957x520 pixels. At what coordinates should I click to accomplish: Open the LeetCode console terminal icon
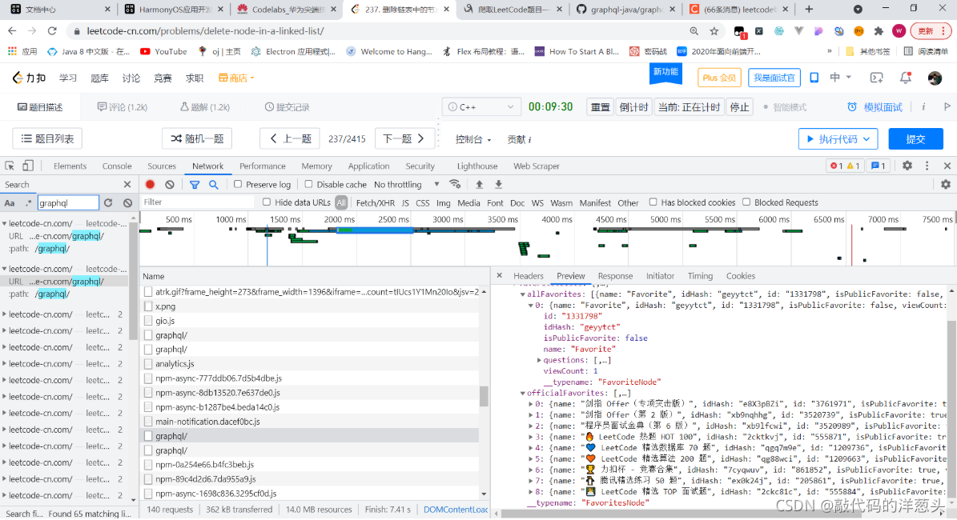click(876, 78)
